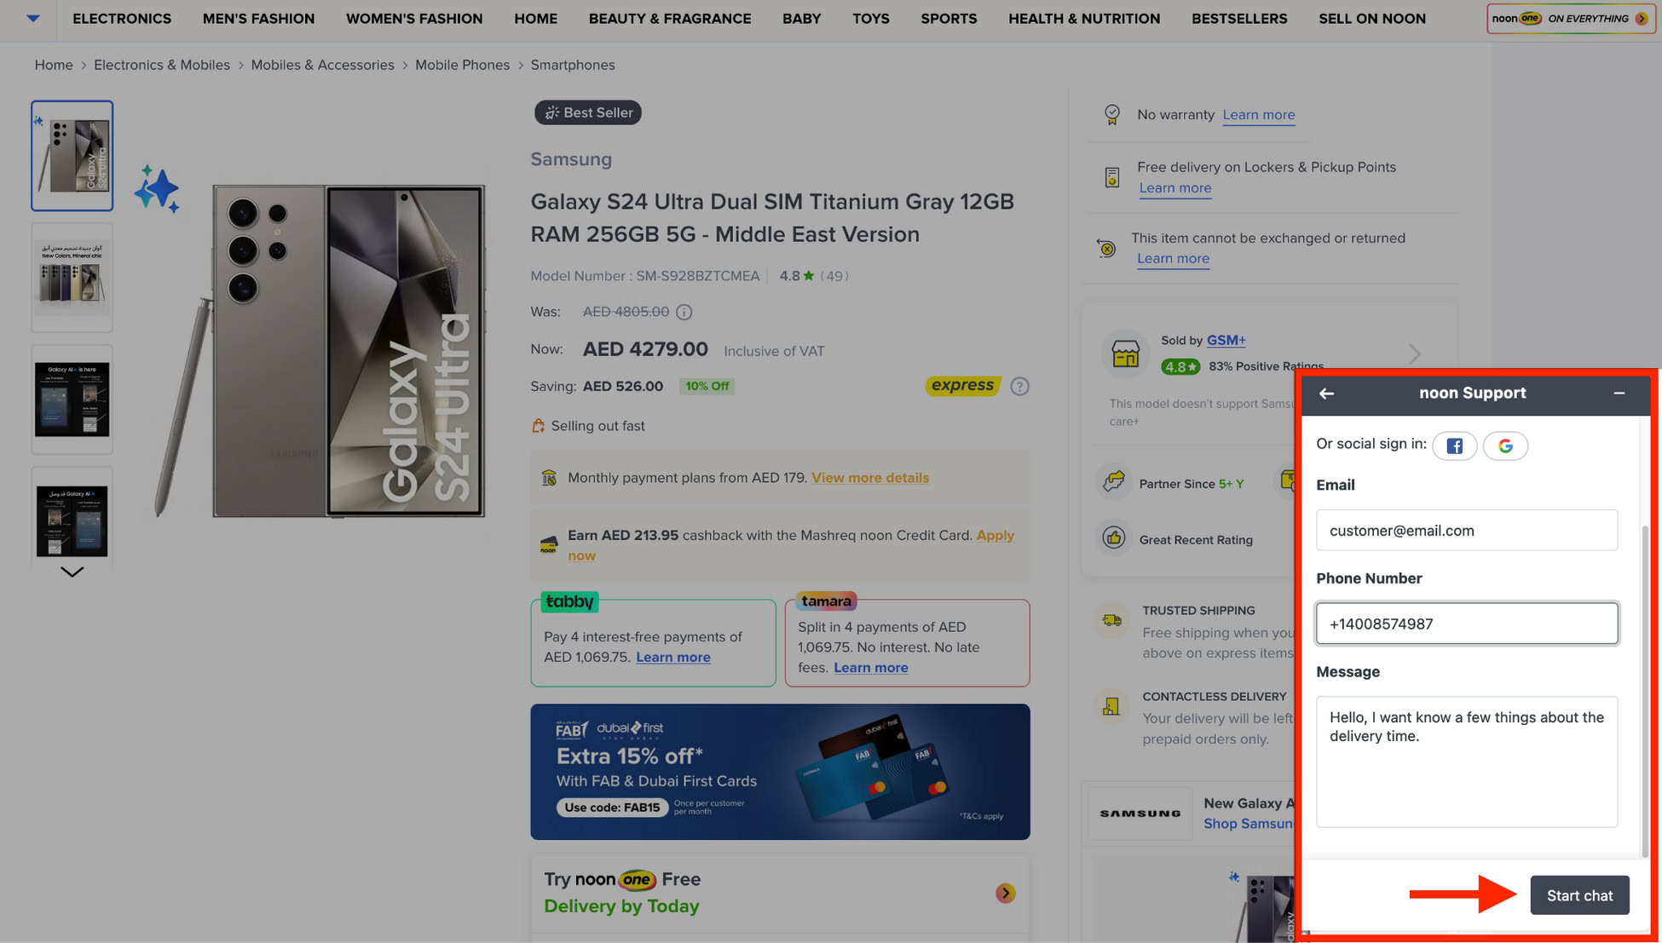Open the 4.8 star rating reviews

[x=813, y=276]
